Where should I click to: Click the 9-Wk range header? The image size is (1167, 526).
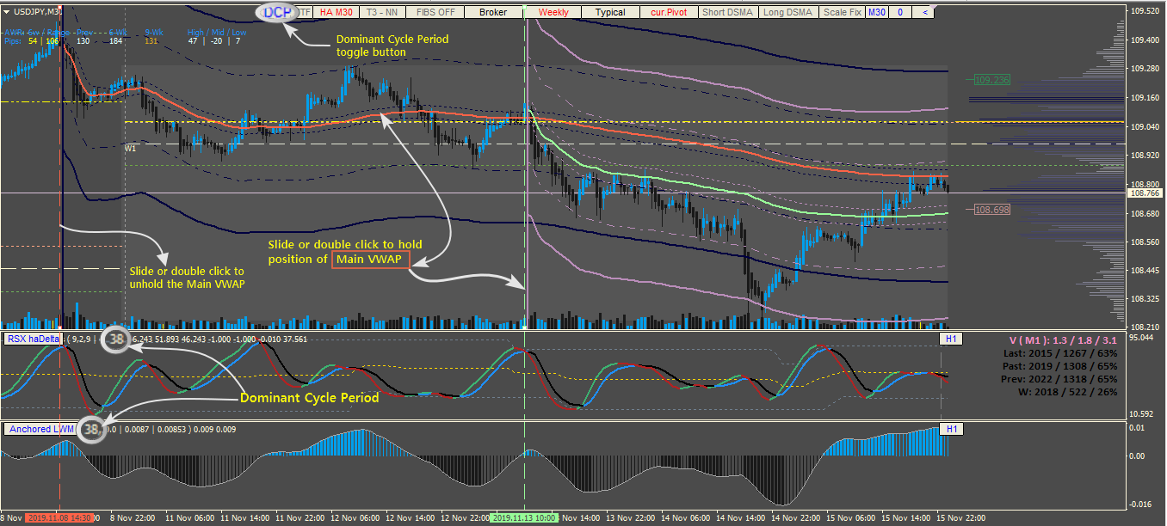click(x=153, y=32)
